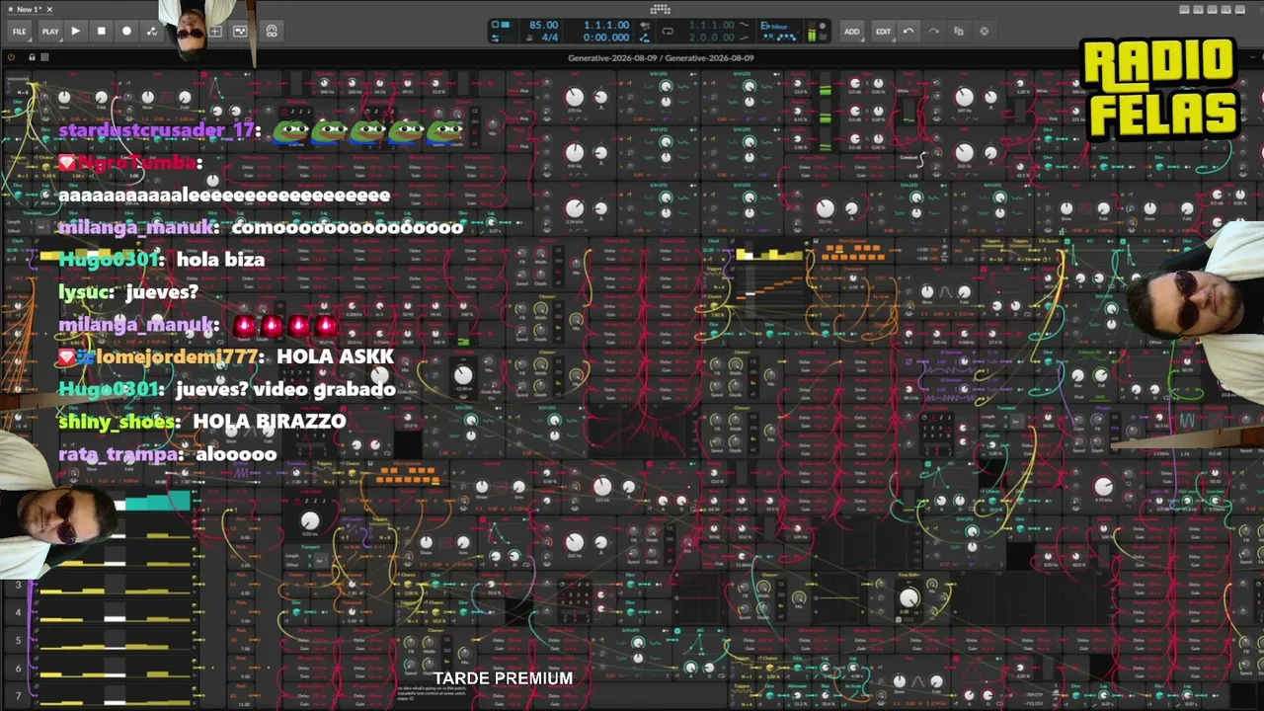This screenshot has height=711, width=1264.
Task: Click the double-loop icon in the left toolbar
Action: [272, 31]
